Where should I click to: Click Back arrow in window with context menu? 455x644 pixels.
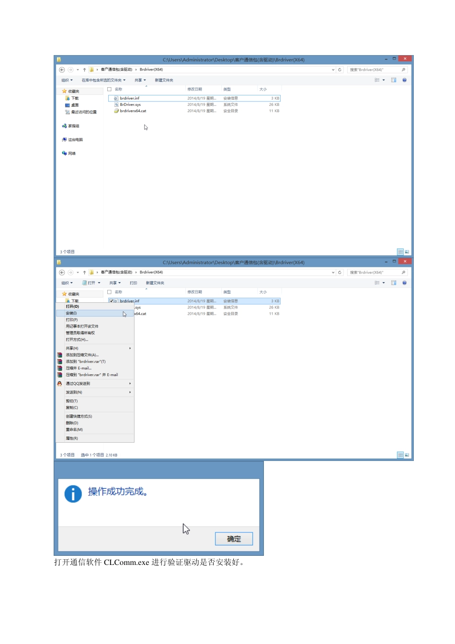point(62,272)
